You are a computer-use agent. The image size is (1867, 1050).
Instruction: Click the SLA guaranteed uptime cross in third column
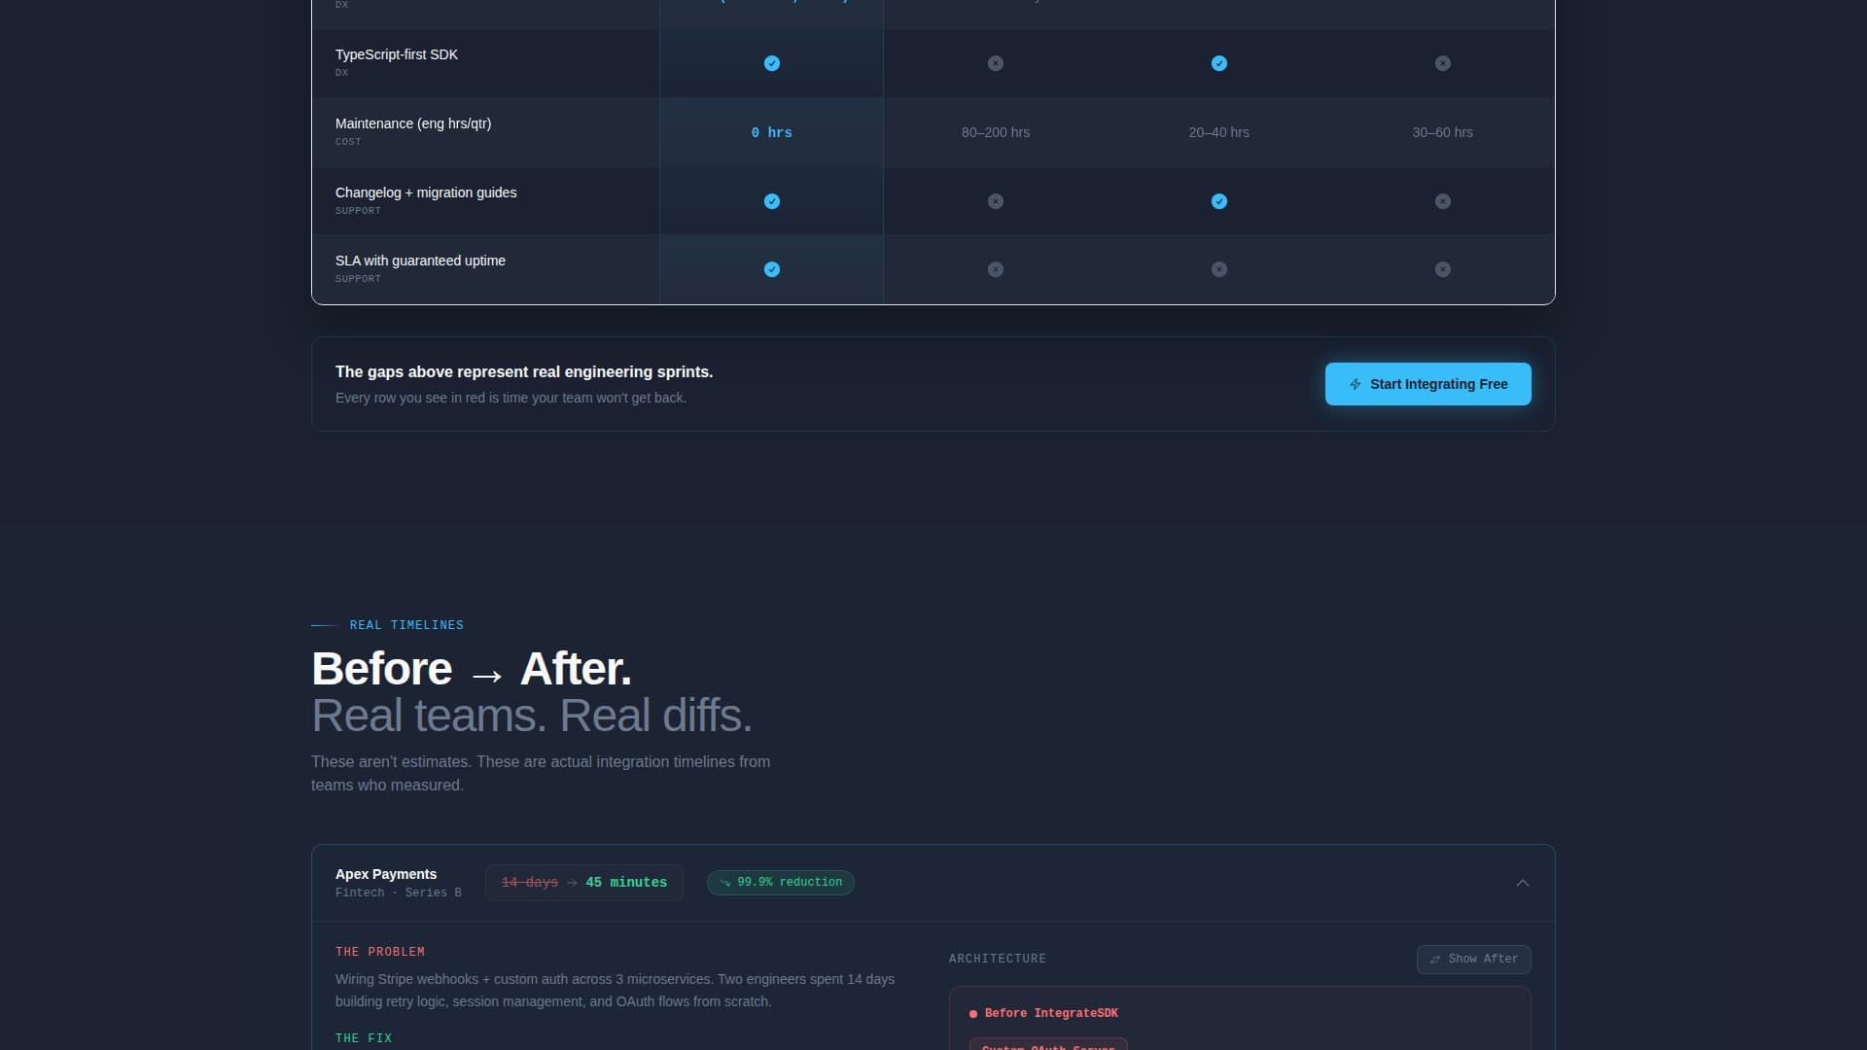click(1219, 269)
